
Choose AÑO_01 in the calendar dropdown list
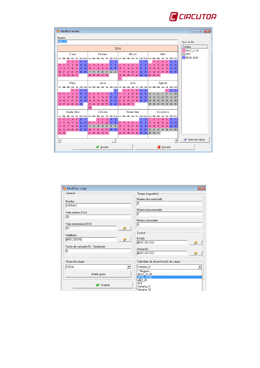point(169,280)
